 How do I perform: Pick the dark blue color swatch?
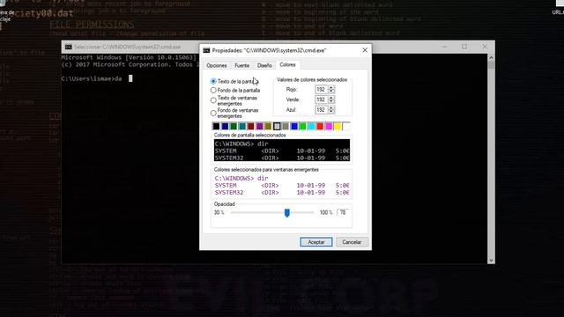point(225,126)
